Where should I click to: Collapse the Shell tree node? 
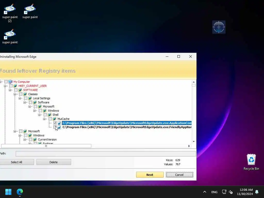click(39, 115)
